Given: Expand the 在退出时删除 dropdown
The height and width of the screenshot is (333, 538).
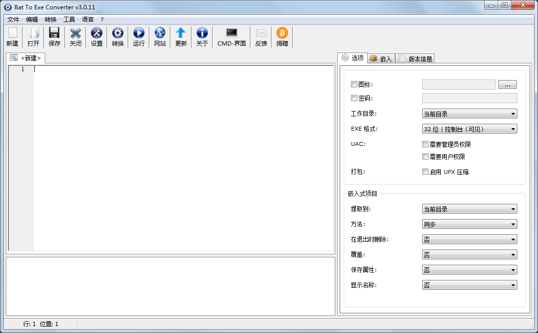Looking at the screenshot, I should [x=469, y=239].
